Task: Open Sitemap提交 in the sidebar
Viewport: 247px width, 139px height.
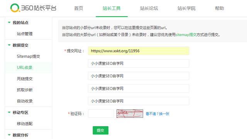Action: (29, 56)
